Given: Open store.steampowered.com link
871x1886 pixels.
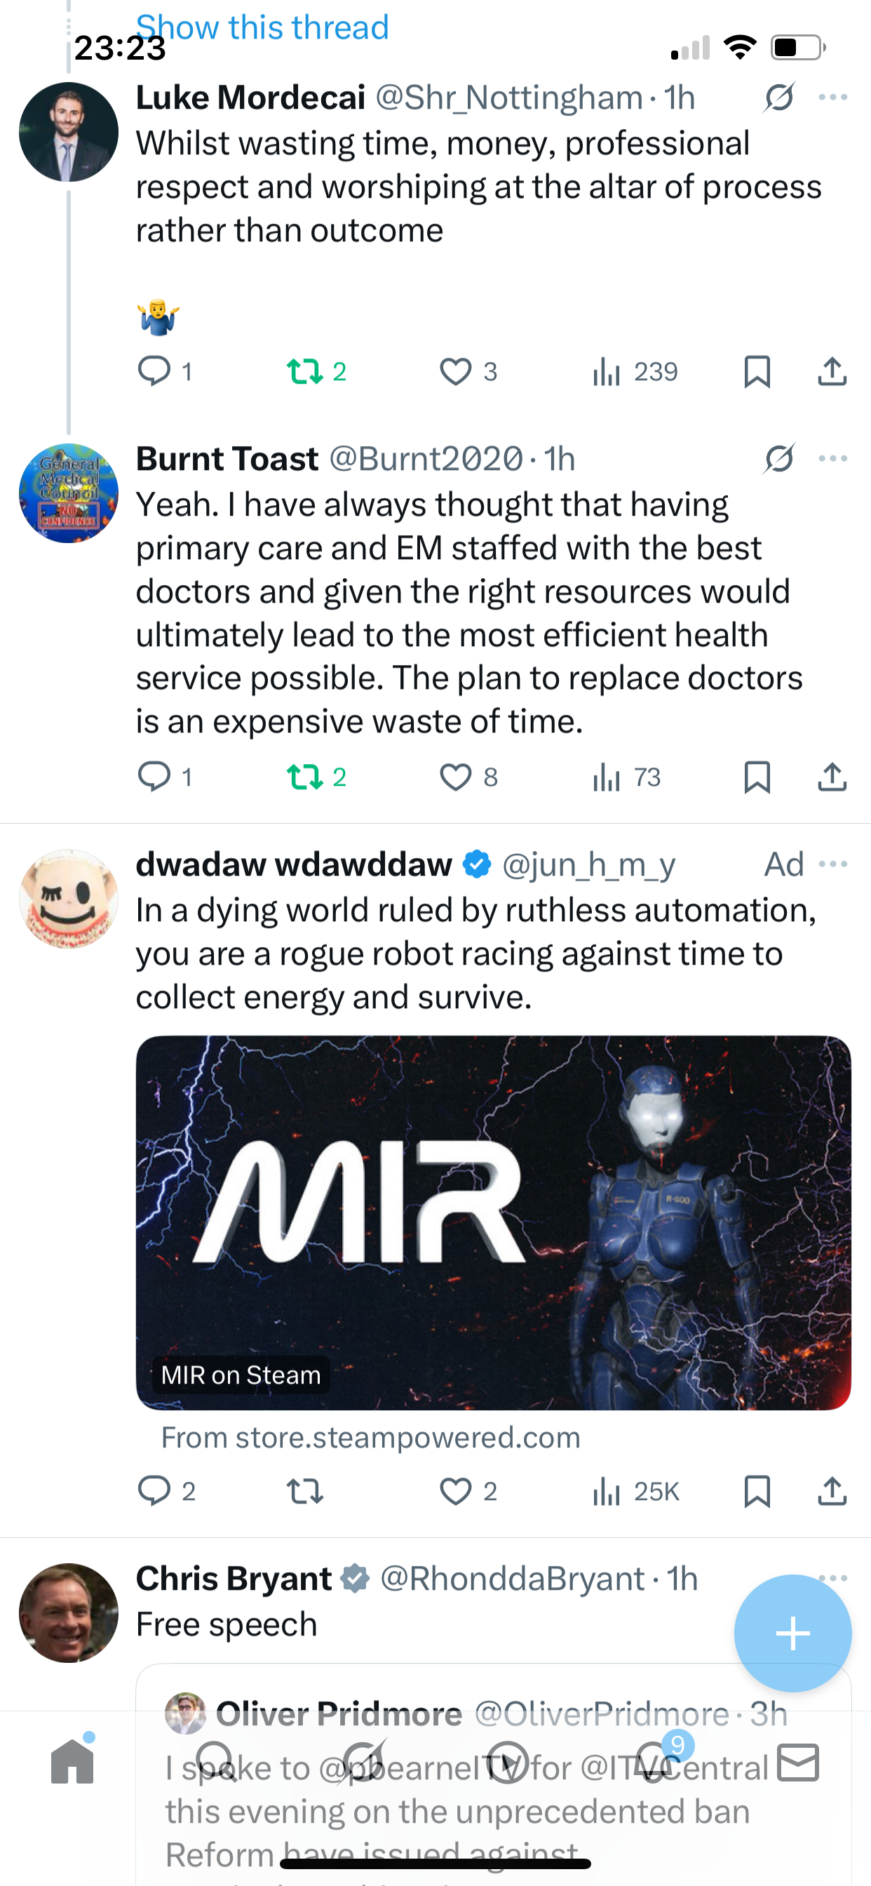Looking at the screenshot, I should (370, 1438).
